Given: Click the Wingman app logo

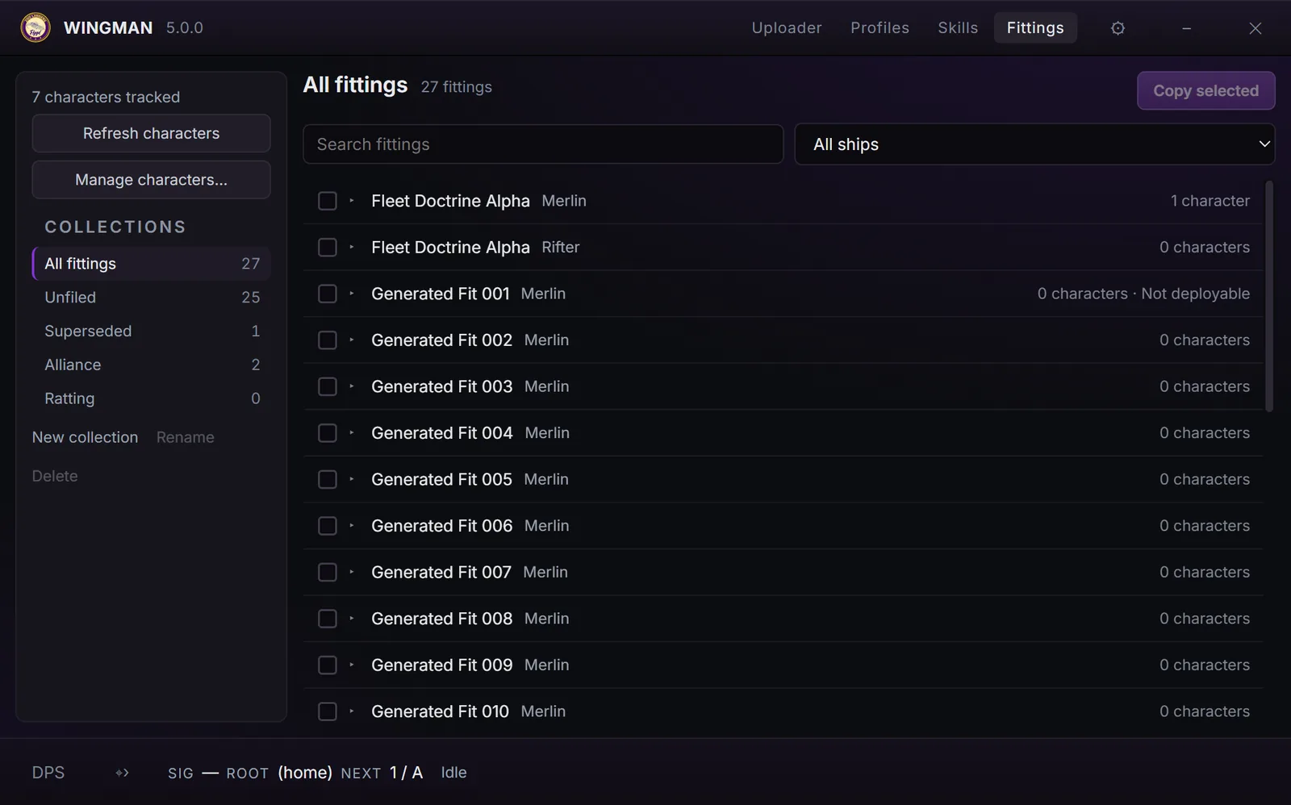Looking at the screenshot, I should 36,27.
